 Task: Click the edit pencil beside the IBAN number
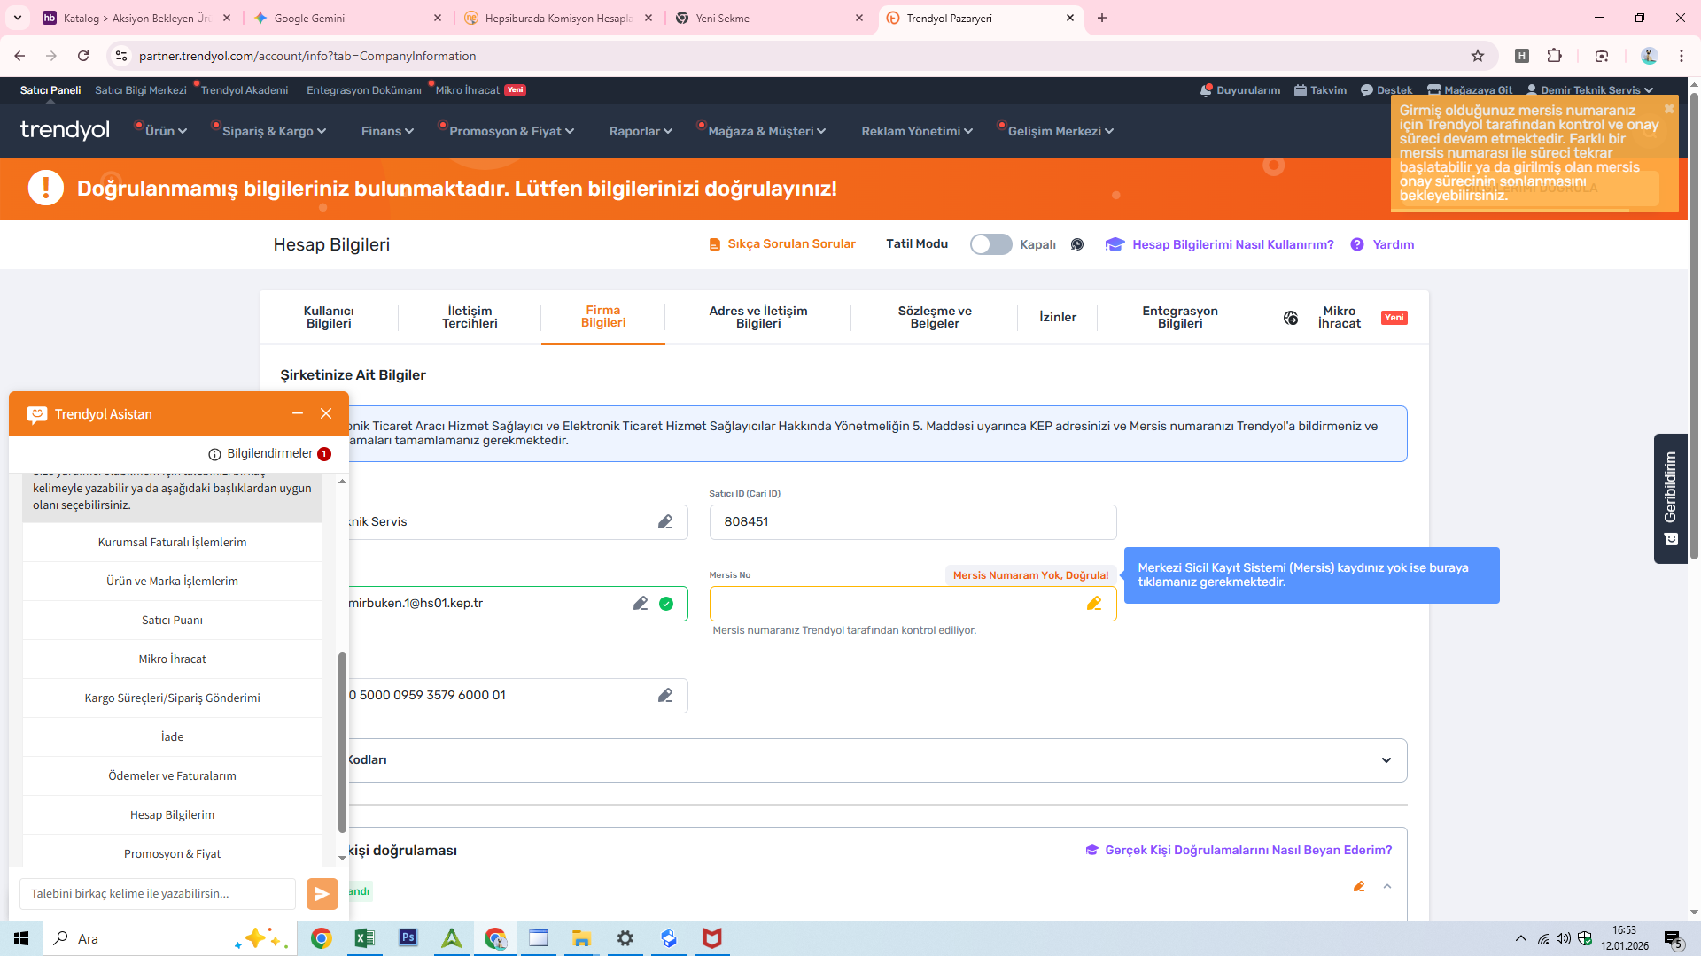[665, 696]
